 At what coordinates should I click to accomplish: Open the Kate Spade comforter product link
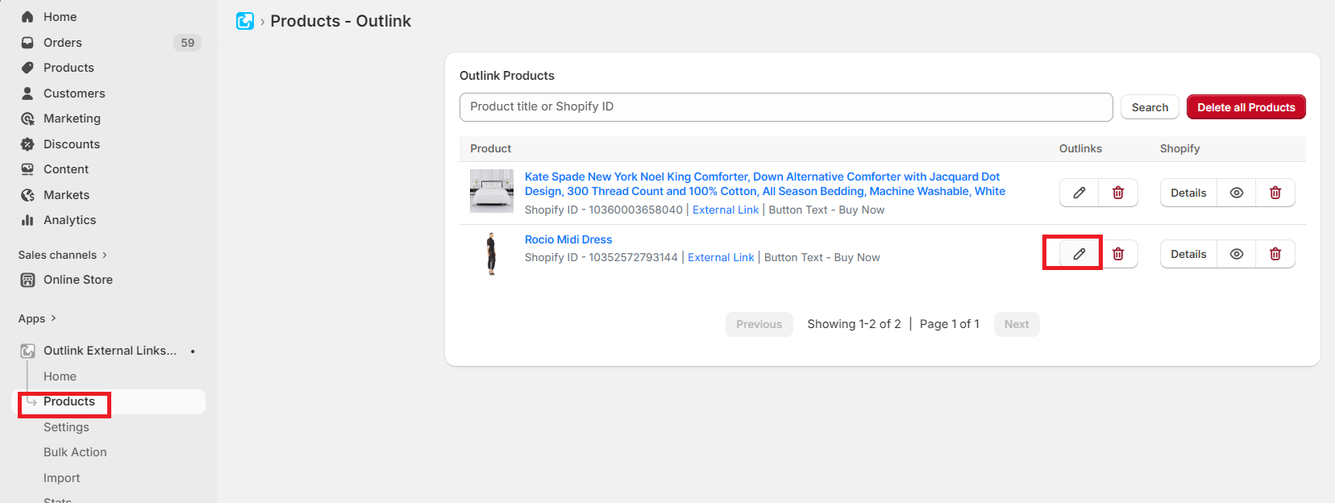pos(765,184)
